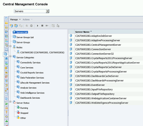Select the C2670693283.CentralManagementServer row
Image resolution: width=143 pixels, height=126 pixels.
106,45
